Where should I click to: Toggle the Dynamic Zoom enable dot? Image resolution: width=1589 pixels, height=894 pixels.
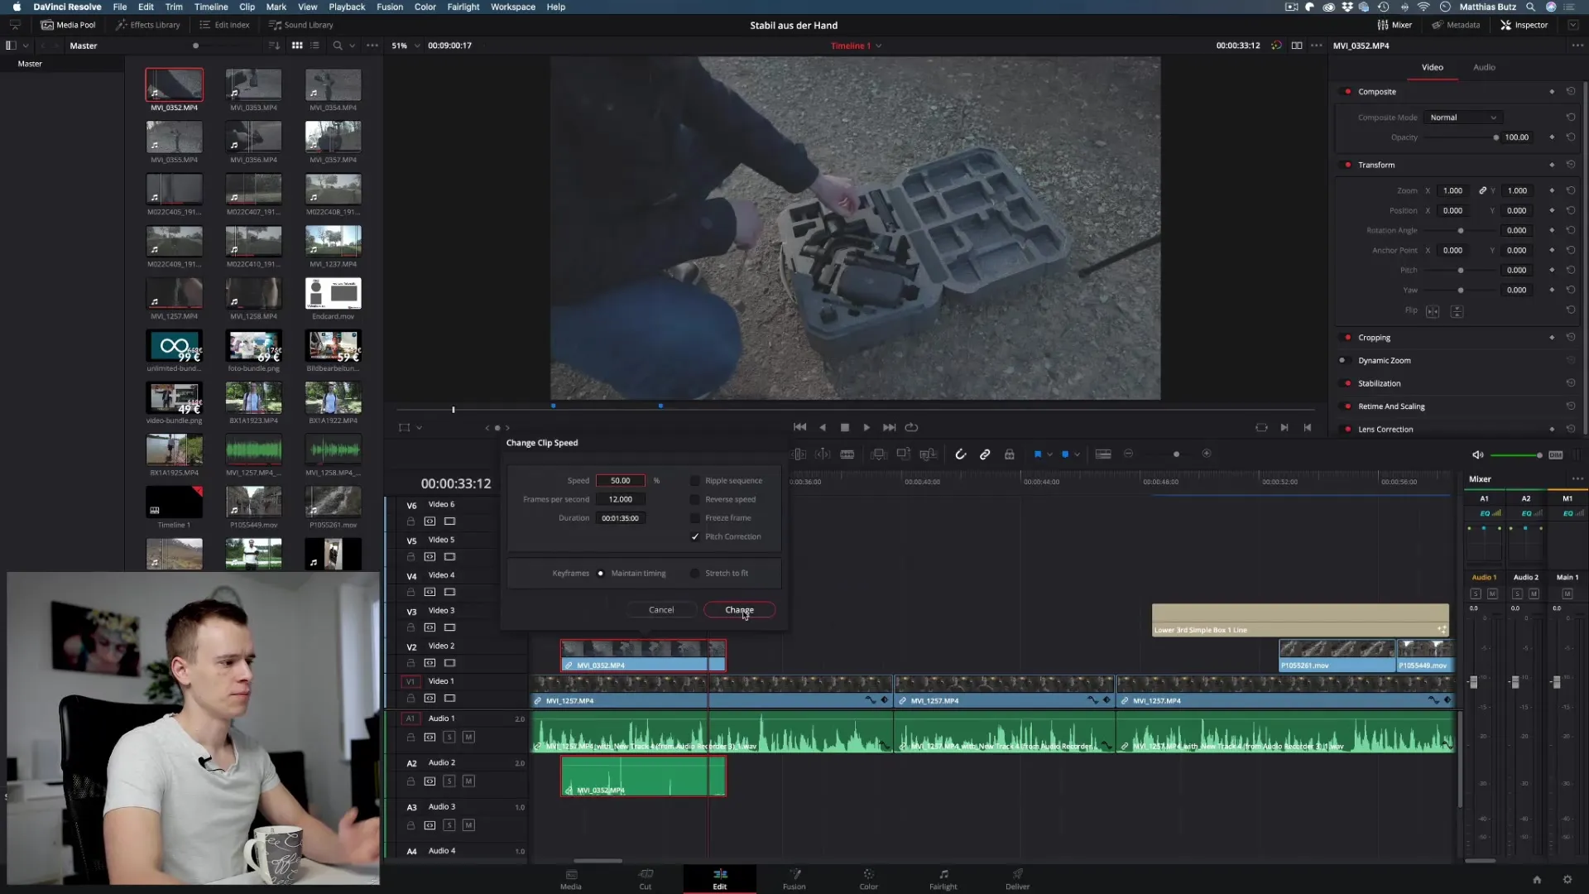[1342, 361]
